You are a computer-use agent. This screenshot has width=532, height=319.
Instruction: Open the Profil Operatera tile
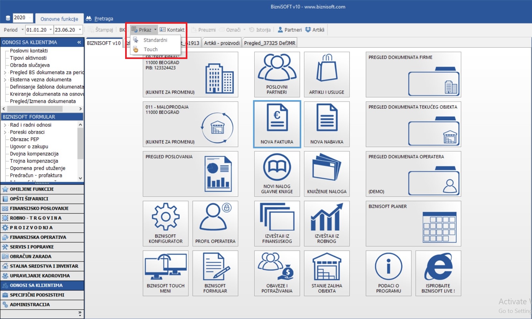tap(215, 223)
